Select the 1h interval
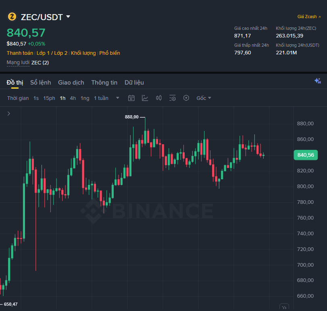327x311 pixels. pos(62,98)
